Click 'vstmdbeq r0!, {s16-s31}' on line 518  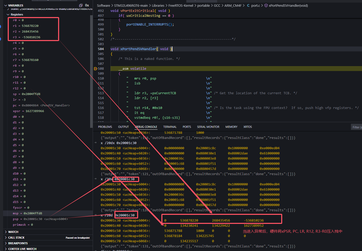coord(157,118)
